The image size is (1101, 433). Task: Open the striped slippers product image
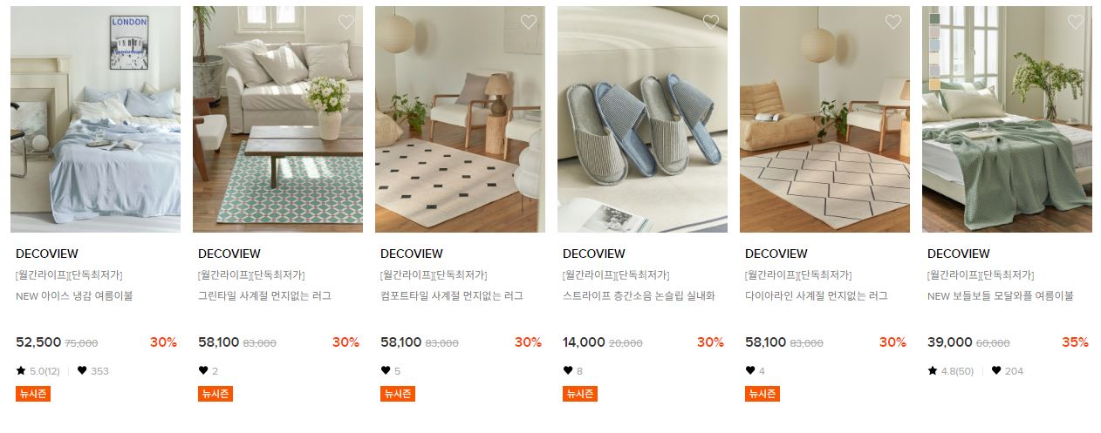[x=642, y=119]
